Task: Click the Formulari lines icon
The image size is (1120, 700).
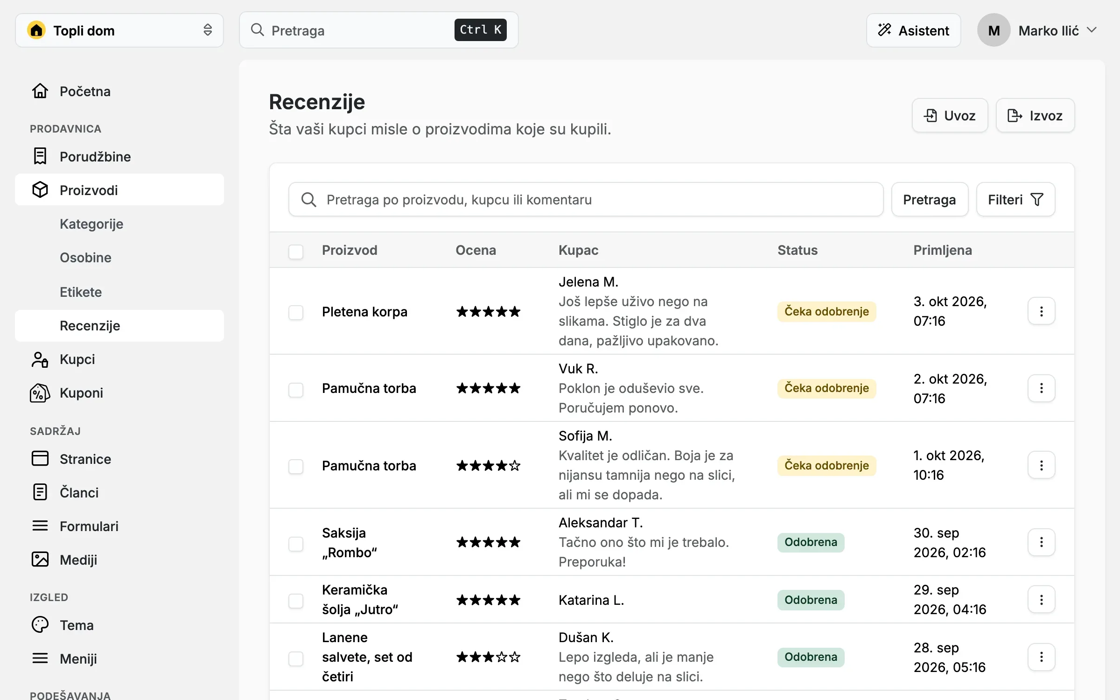Action: [40, 526]
